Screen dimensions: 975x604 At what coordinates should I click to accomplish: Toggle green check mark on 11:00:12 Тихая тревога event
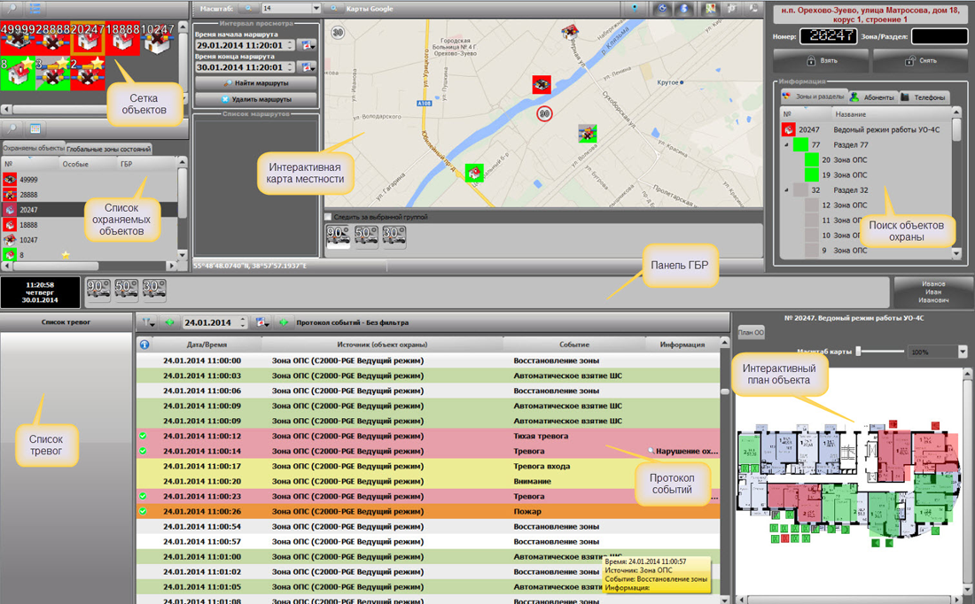143,436
